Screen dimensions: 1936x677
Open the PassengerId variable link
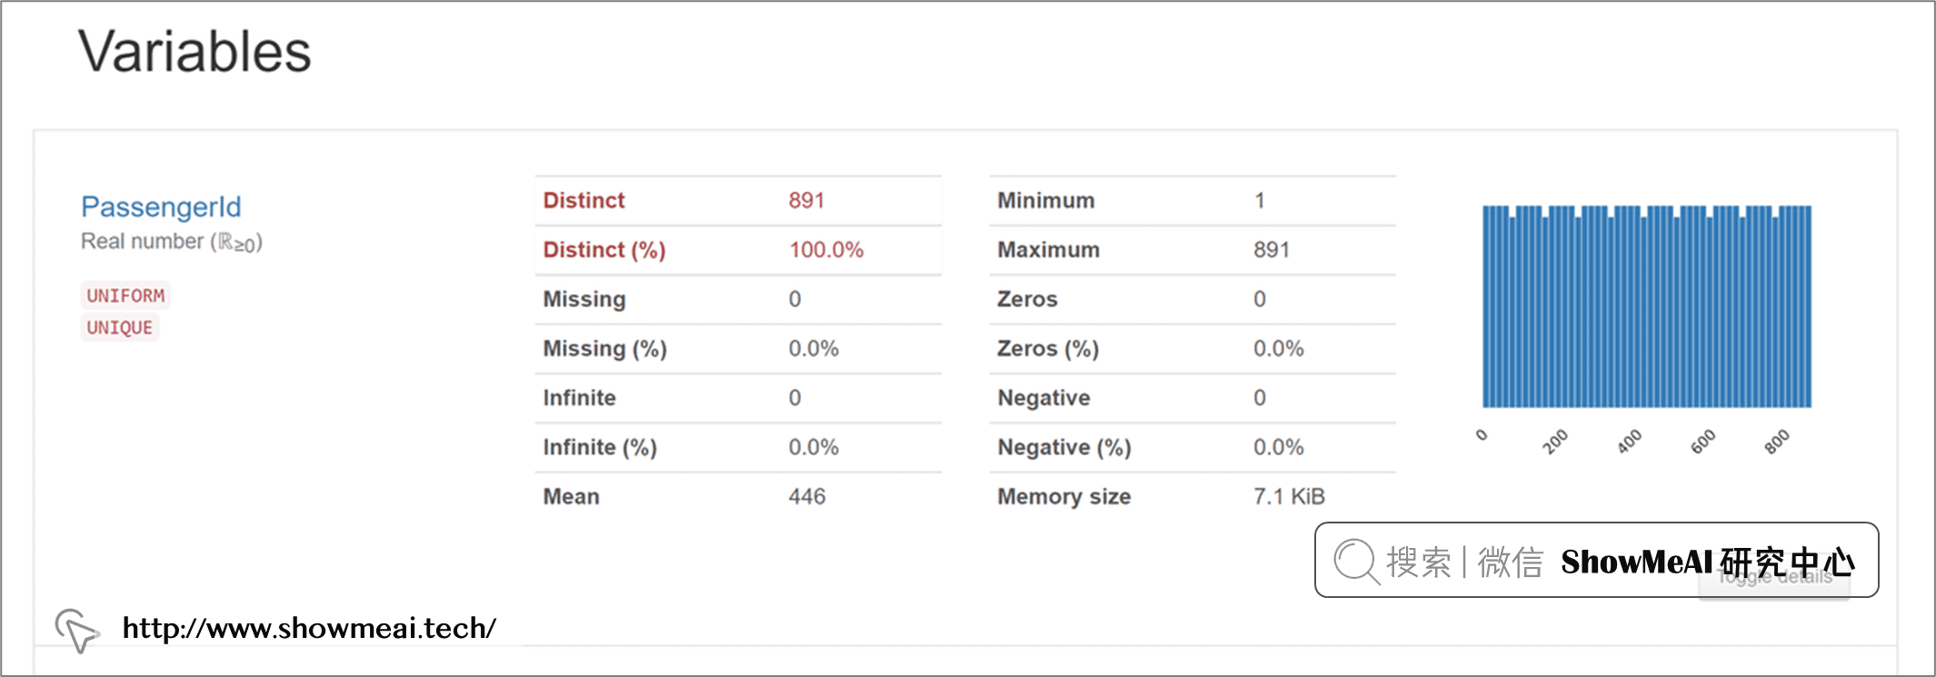click(161, 206)
